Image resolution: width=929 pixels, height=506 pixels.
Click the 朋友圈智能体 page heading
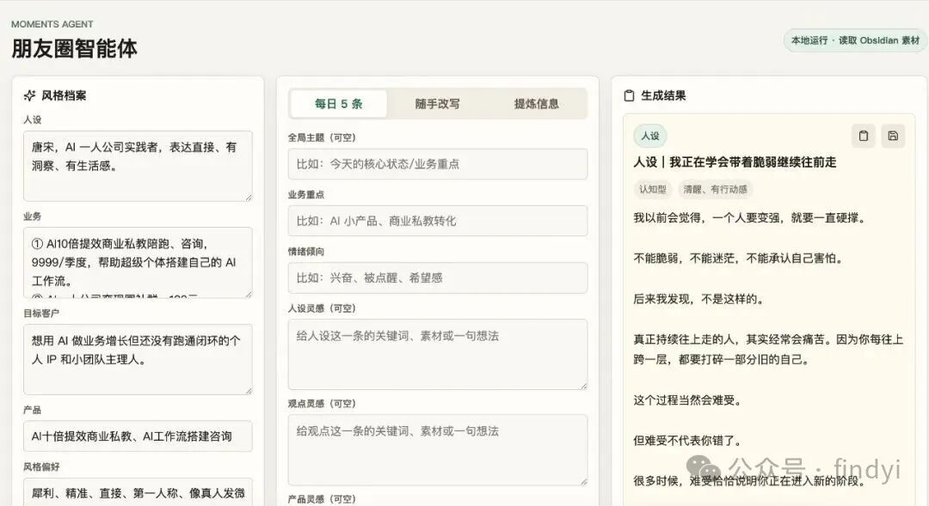[x=74, y=48]
